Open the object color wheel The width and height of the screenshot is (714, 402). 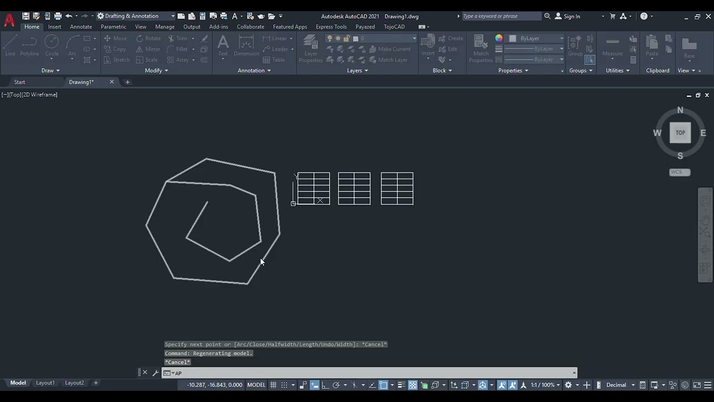point(499,39)
